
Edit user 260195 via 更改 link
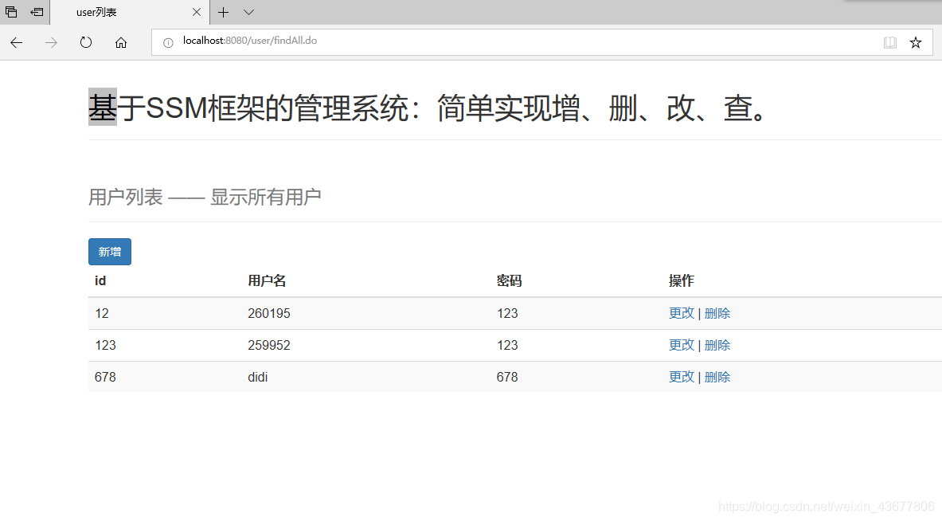(x=682, y=313)
